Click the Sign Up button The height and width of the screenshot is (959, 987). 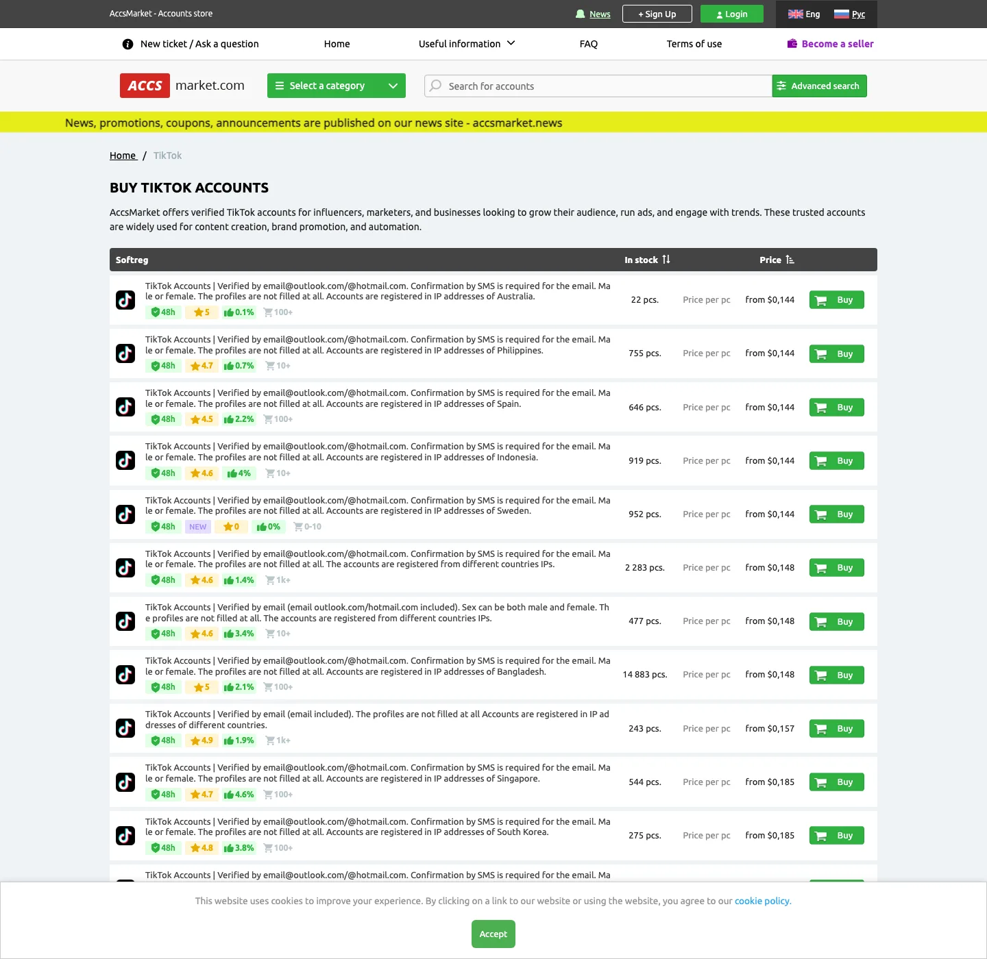(657, 14)
